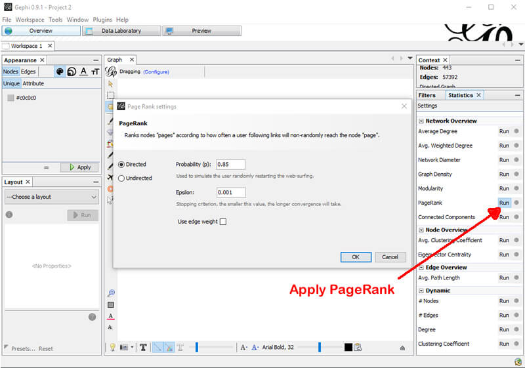Open the Choose a layout dropdown

tap(52, 197)
